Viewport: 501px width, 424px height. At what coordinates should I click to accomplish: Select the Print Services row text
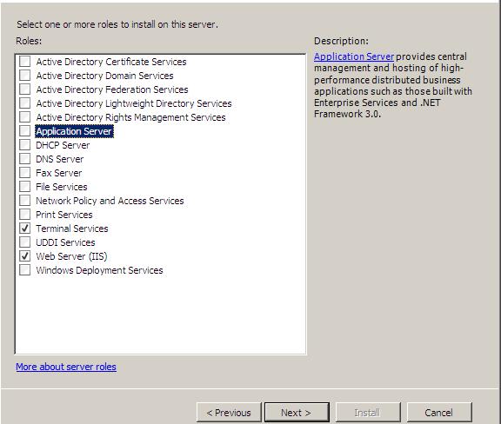[x=64, y=215]
